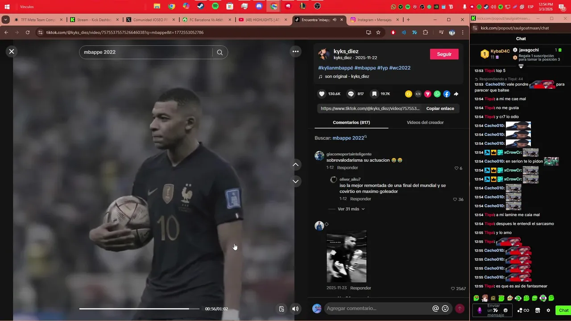Expand the Kick chat leaderboard chevron
Image resolution: width=571 pixels, height=321 pixels.
coord(521,66)
